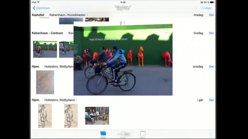Tap the AirPlay screen mirroring status icon
The width and height of the screenshot is (248, 139).
(x=201, y=2)
